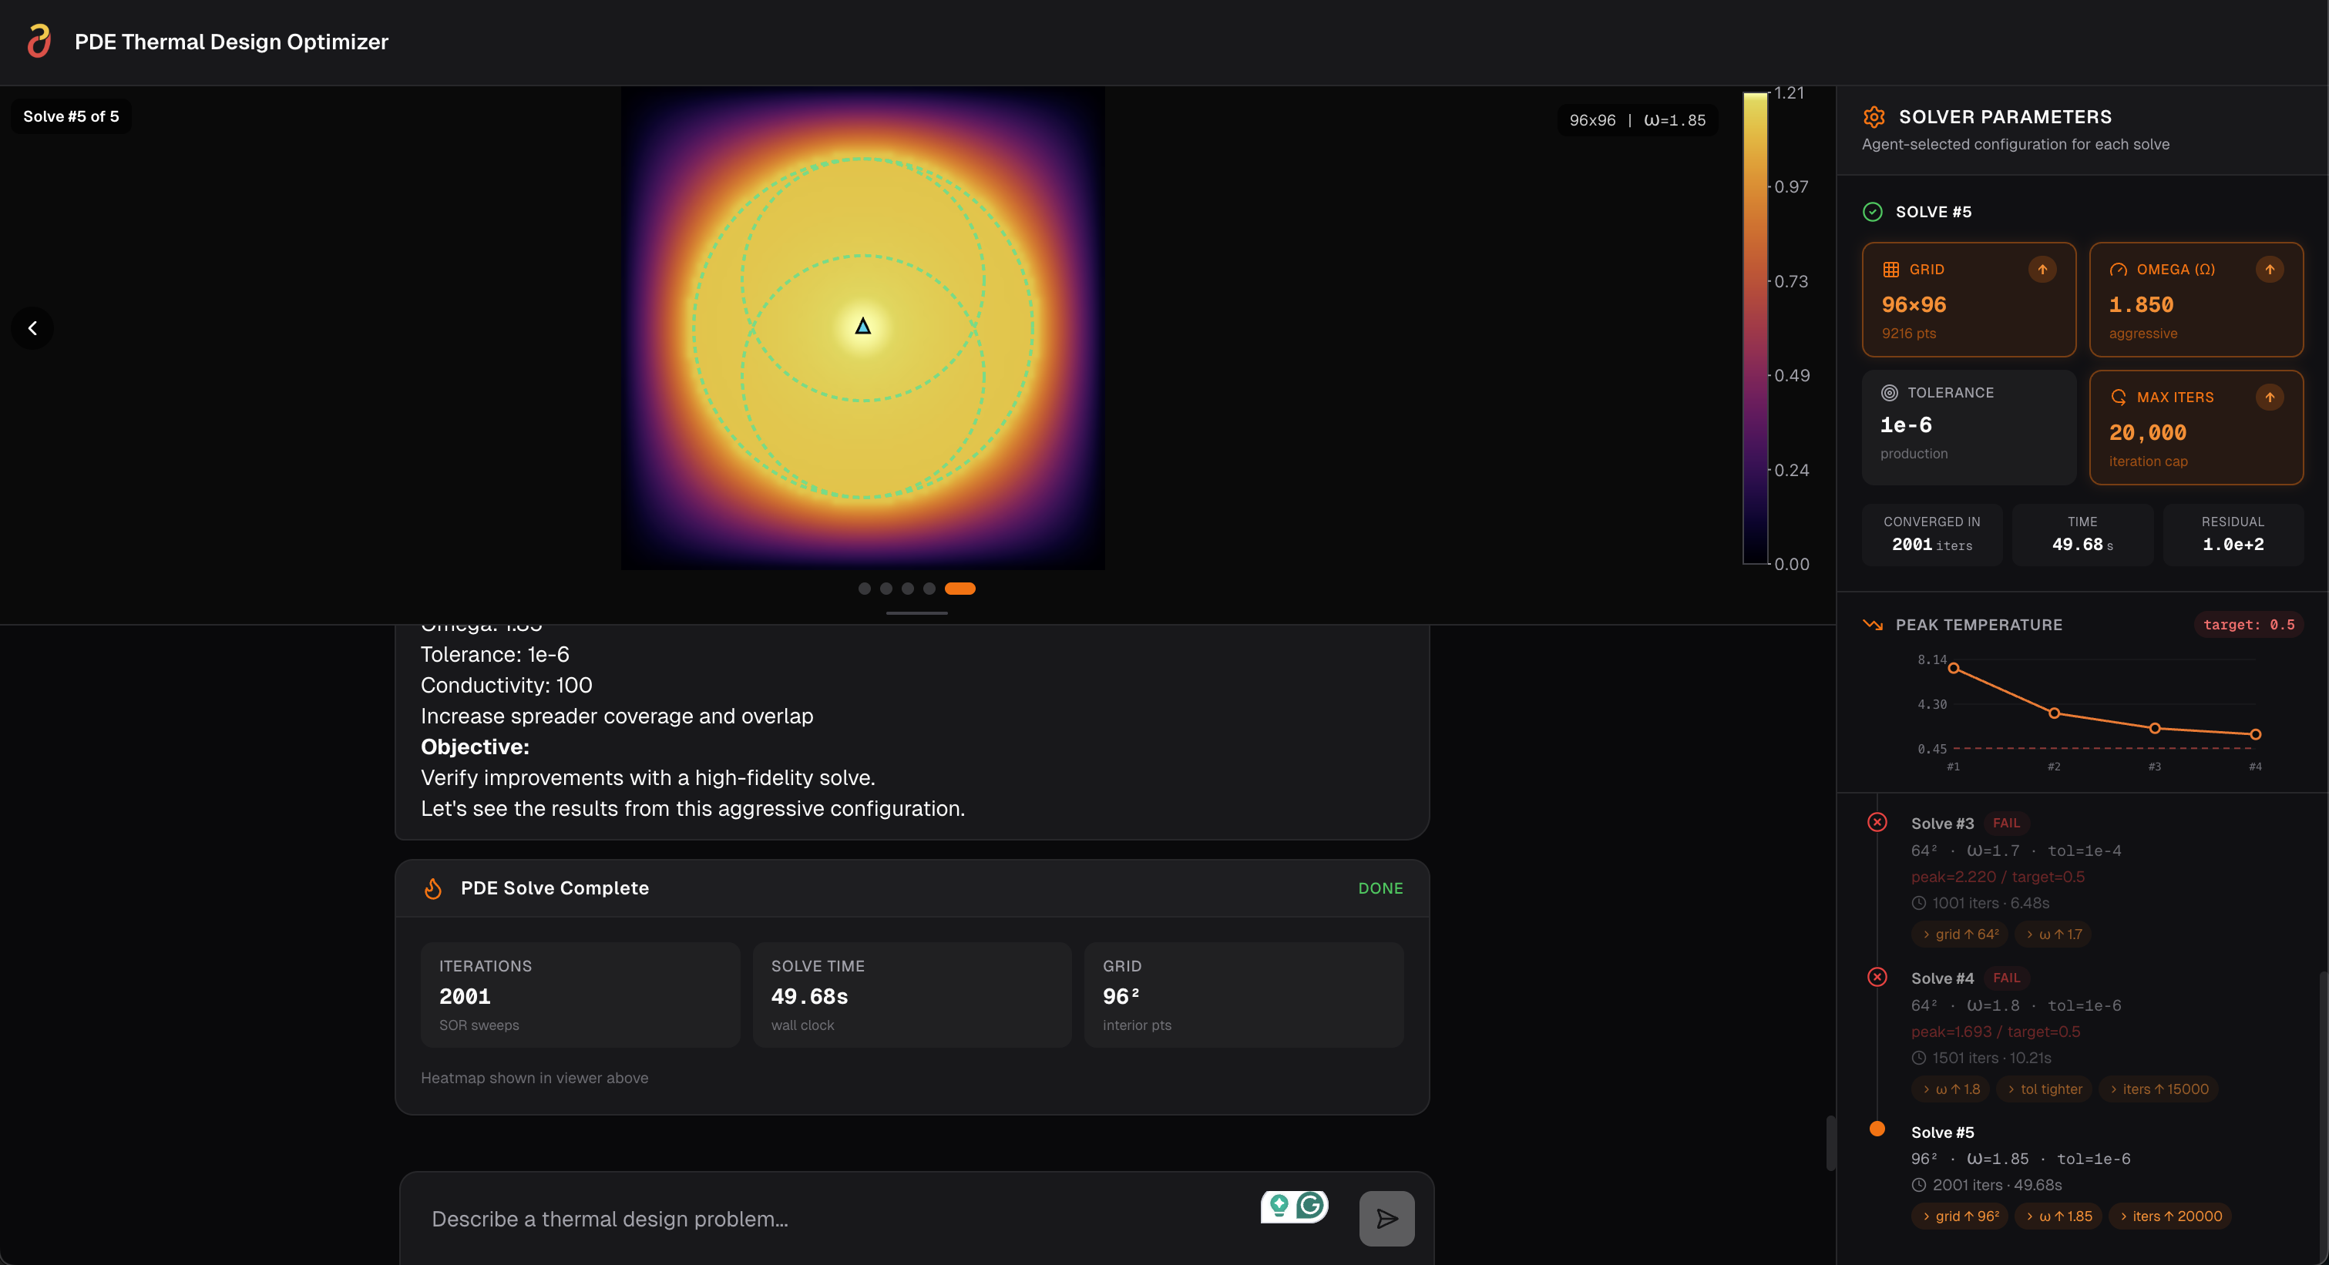Click the previous solve arrow button
Image resolution: width=2329 pixels, height=1265 pixels.
(x=32, y=328)
